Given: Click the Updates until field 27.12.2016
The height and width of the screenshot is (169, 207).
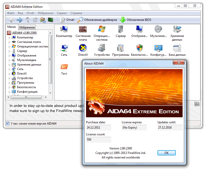Looking at the screenshot, I should 170,128.
